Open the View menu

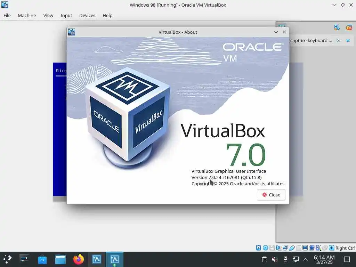pos(48,15)
